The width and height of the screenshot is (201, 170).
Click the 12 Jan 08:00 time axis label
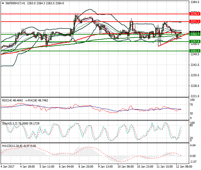pyautogui.click(x=184, y=167)
